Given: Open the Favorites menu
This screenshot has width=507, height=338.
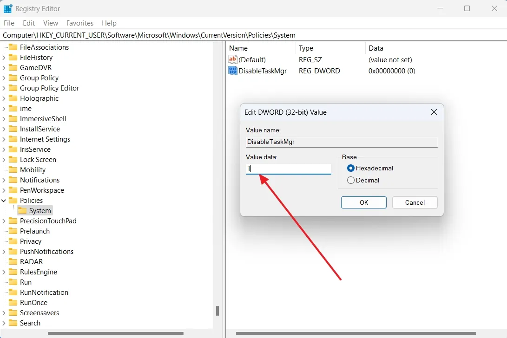Looking at the screenshot, I should (x=80, y=23).
